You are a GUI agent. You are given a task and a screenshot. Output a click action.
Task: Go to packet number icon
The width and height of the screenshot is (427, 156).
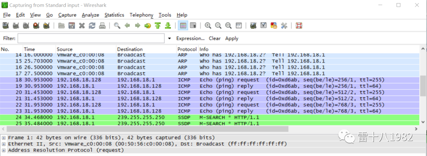point(147,26)
